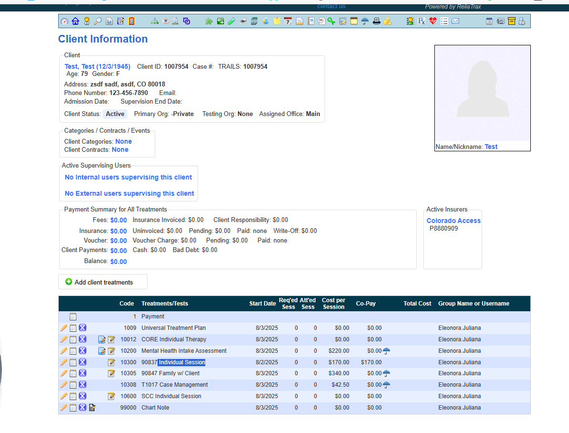Click the envelope mail icon in toolbar
The width and height of the screenshot is (569, 433).
tap(455, 21)
